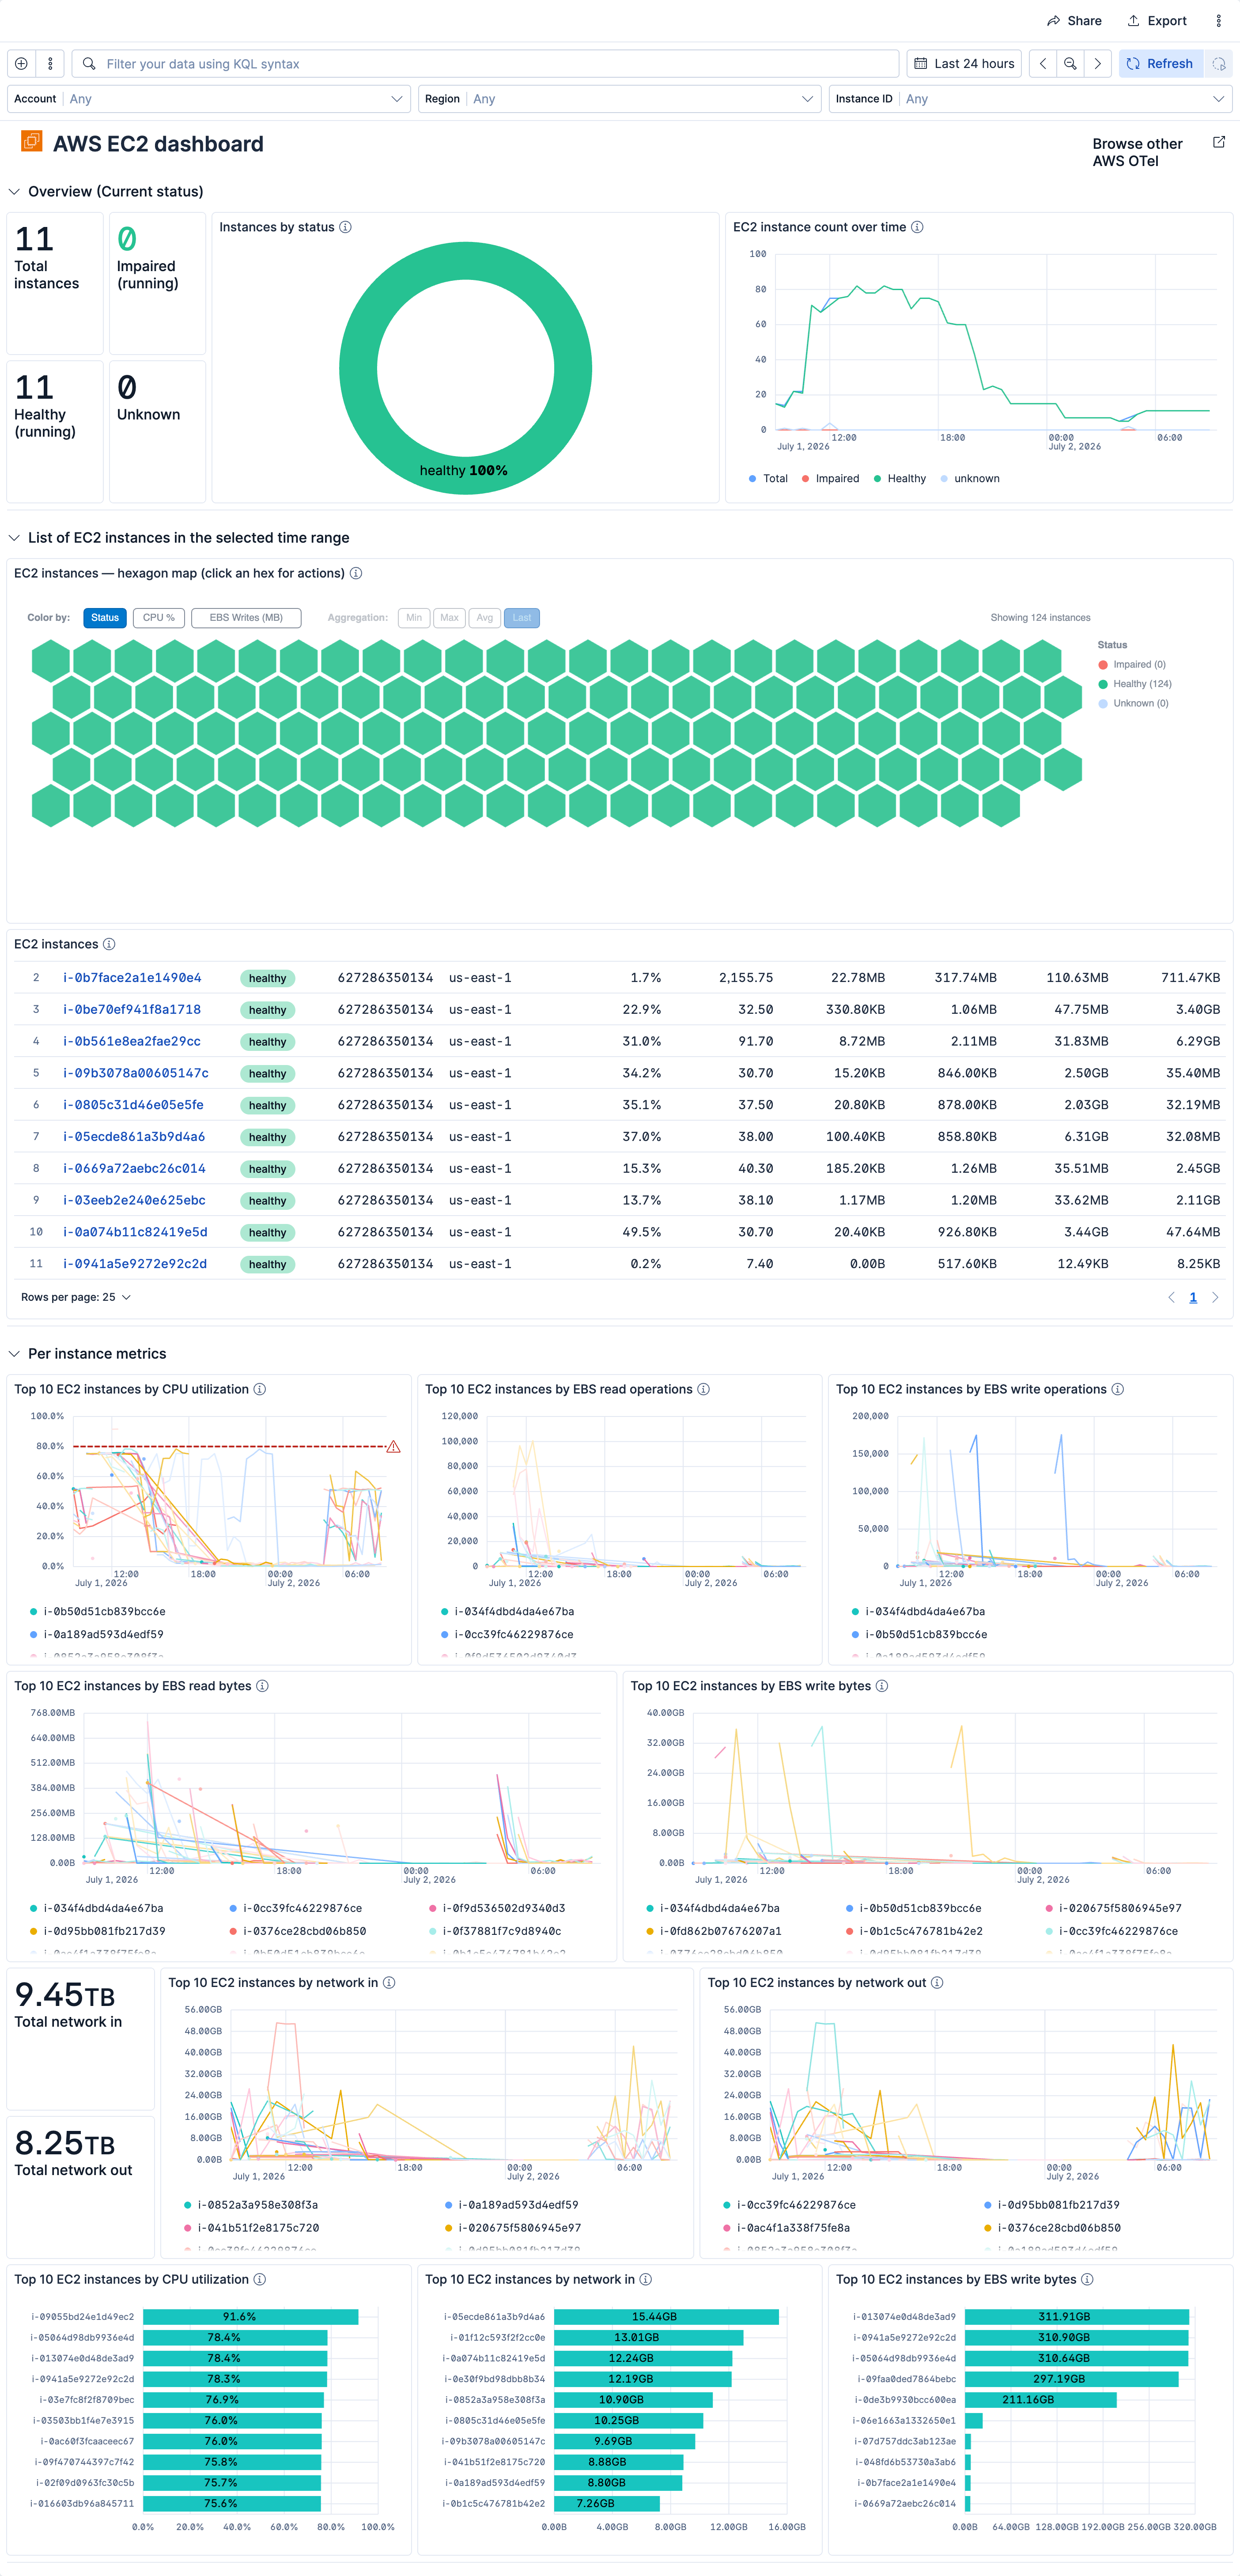Click info icon beside EBS read operations chart
Image resolution: width=1240 pixels, height=2576 pixels.
click(703, 1389)
